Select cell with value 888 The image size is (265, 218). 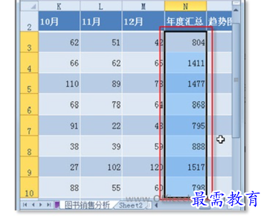(186, 146)
